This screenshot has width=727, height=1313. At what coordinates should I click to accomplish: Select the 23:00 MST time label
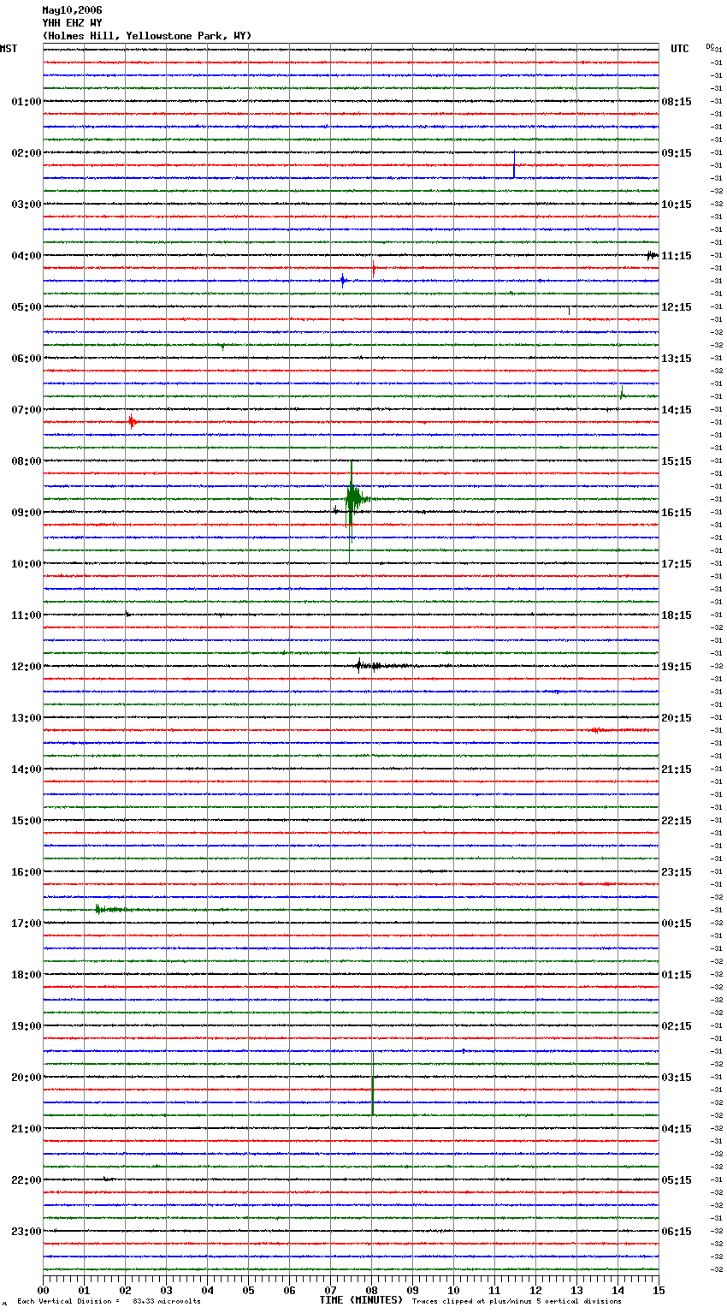27,1232
